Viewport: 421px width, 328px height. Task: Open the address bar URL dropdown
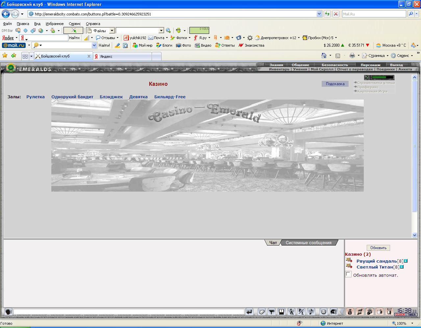[319, 14]
